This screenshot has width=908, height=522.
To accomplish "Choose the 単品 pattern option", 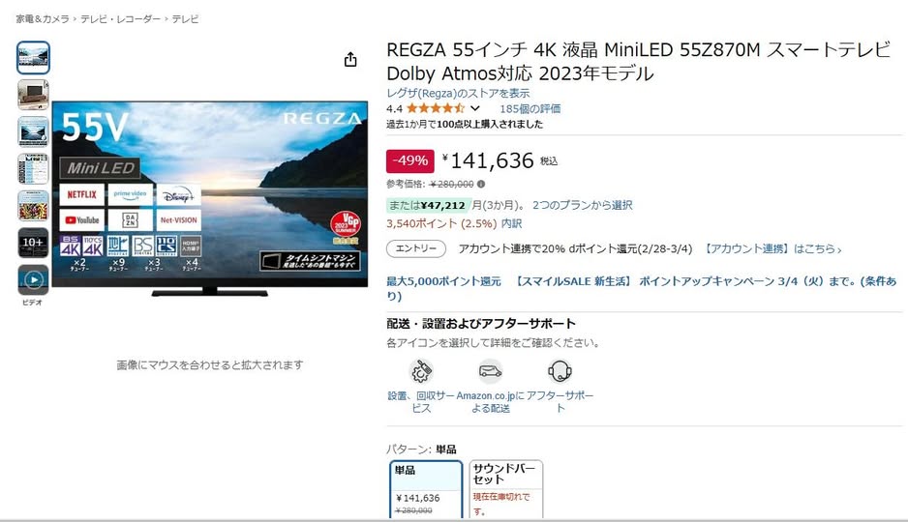I will point(424,489).
